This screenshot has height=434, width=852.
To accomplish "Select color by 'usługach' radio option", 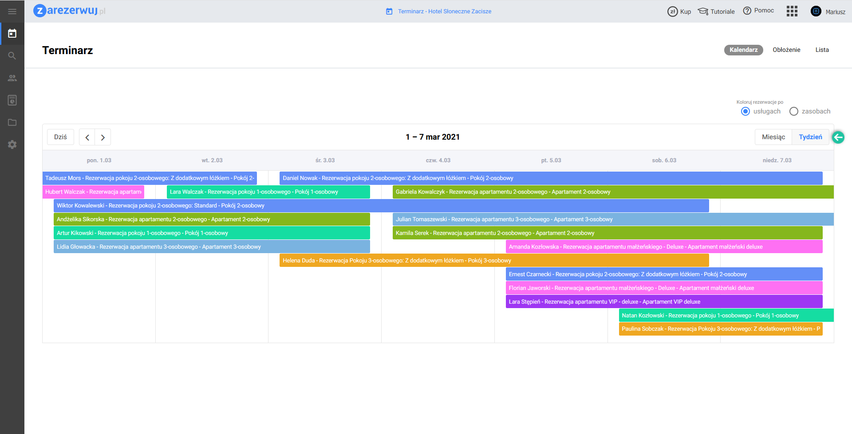I will tap(745, 111).
